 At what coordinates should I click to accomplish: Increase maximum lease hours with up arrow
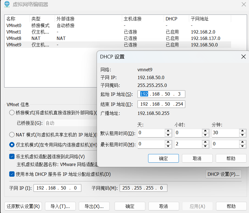tap(205, 142)
